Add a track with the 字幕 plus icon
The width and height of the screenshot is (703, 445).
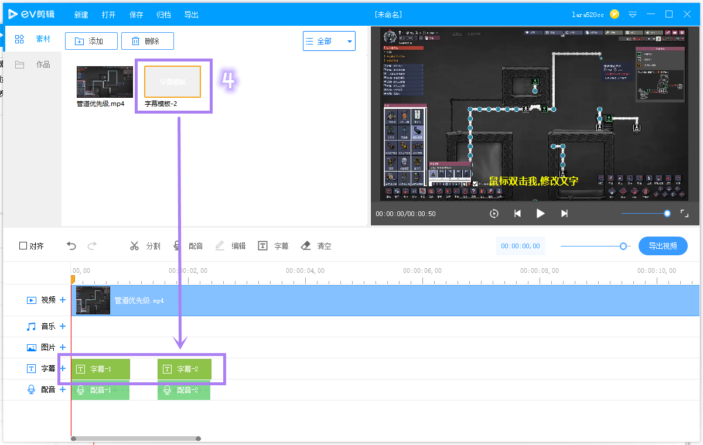coord(63,368)
